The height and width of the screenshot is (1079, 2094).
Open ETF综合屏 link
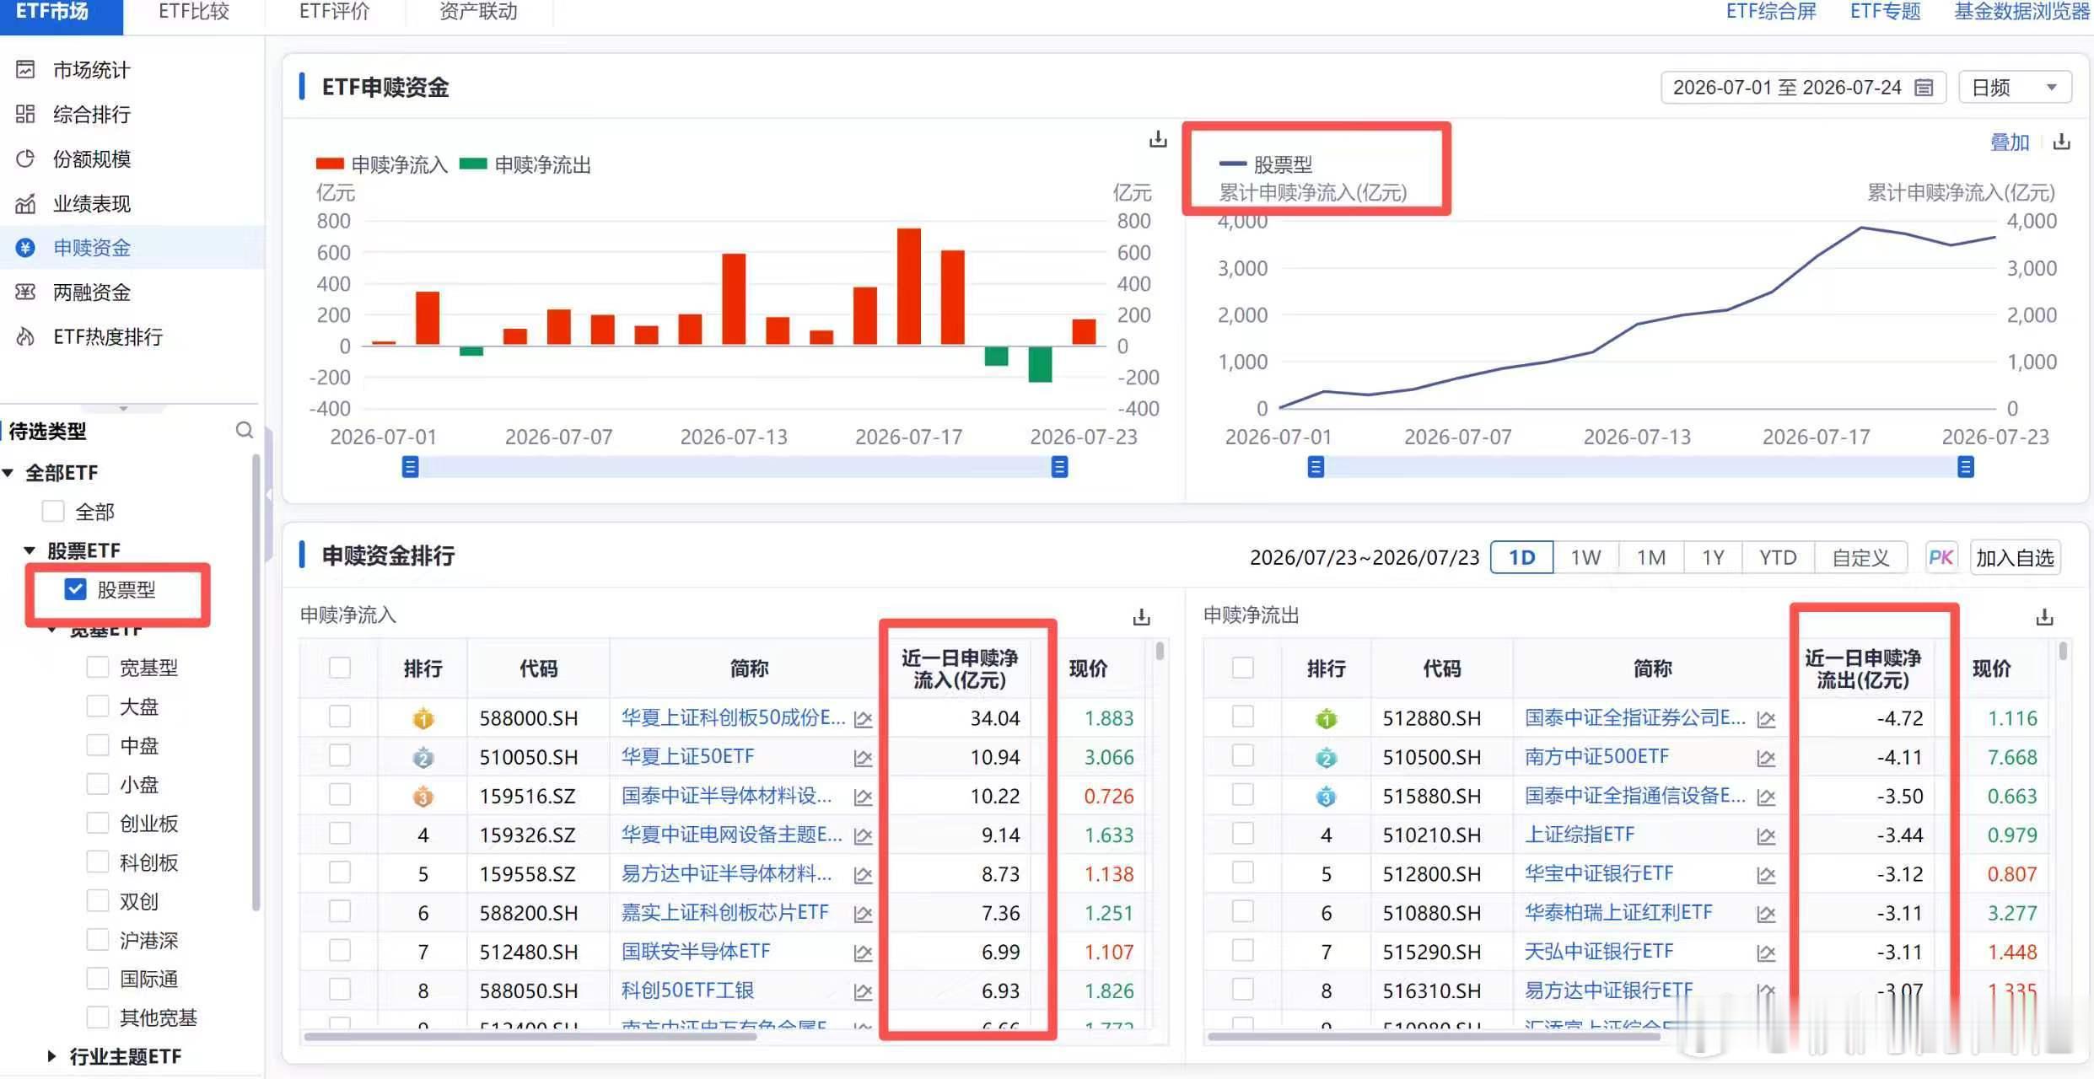coord(1771,12)
